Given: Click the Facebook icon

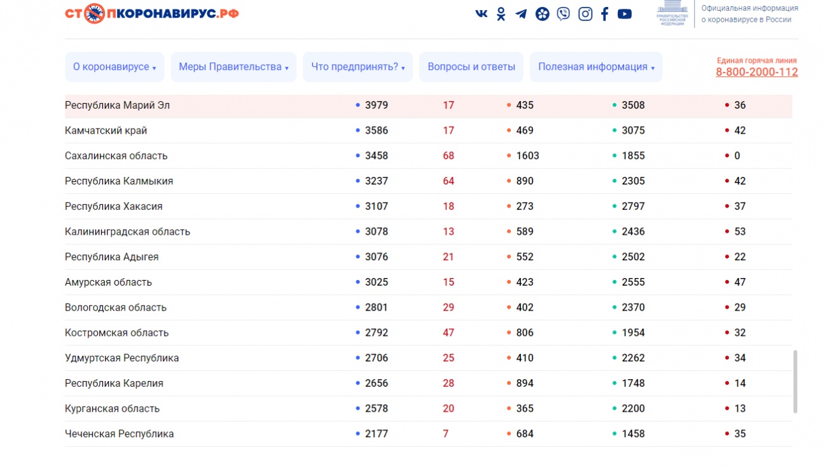Looking at the screenshot, I should 604,14.
